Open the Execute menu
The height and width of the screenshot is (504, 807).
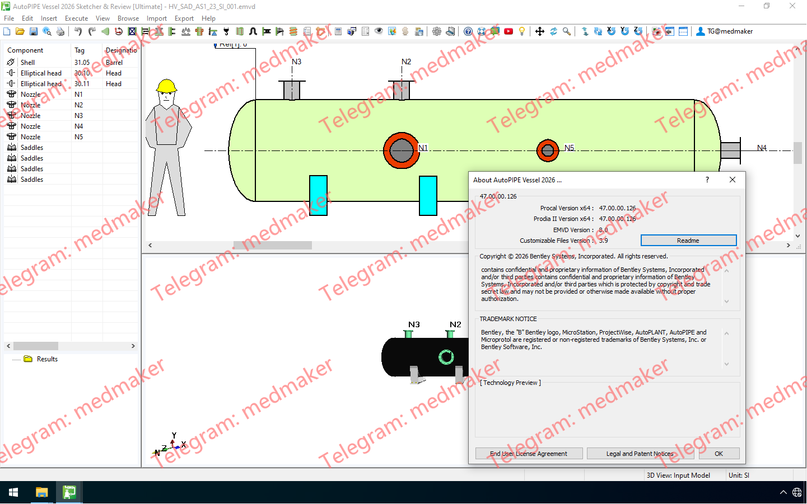[76, 18]
